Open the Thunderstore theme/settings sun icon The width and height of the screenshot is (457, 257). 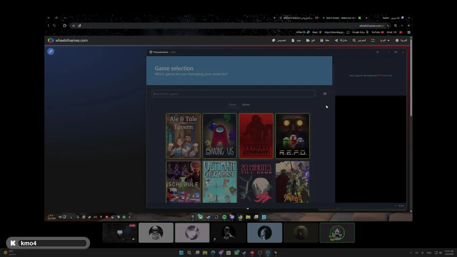click(378, 52)
